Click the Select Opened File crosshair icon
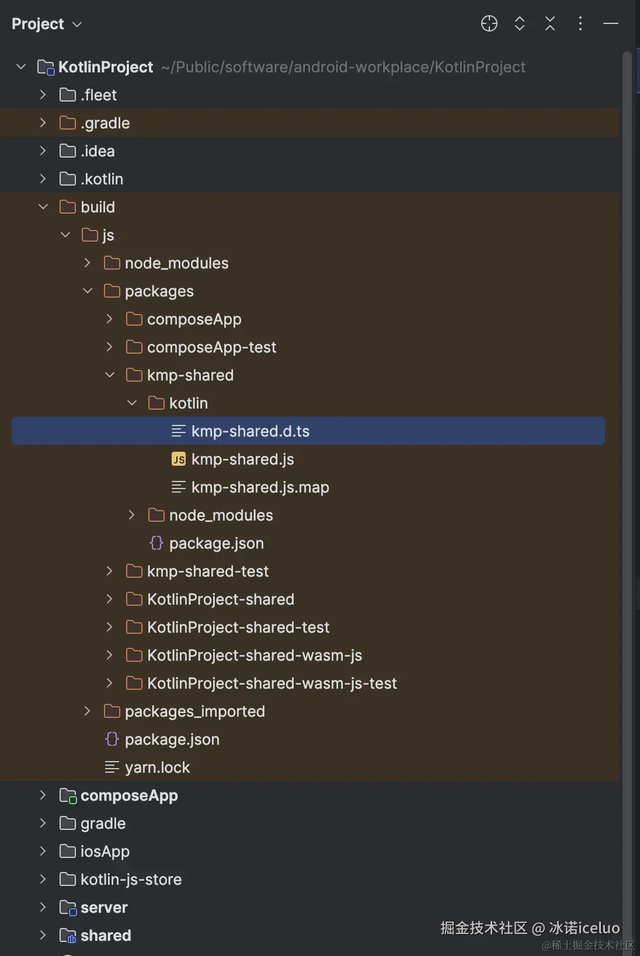Screen dimensions: 640x956 [x=489, y=23]
